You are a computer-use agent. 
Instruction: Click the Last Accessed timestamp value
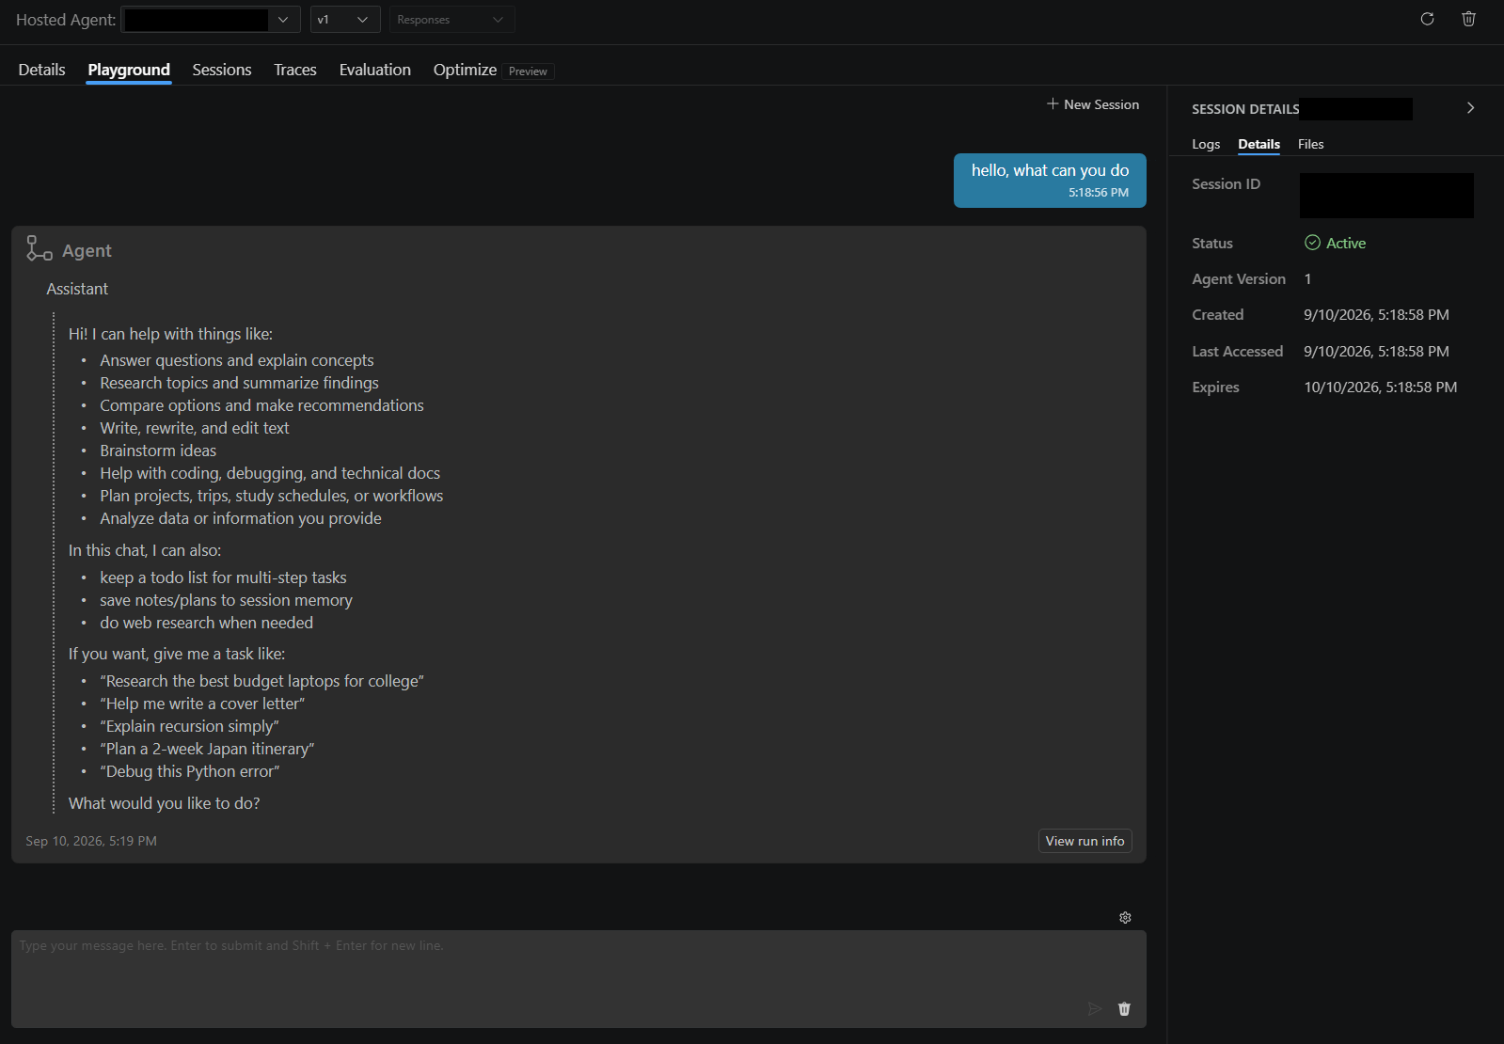(1376, 352)
